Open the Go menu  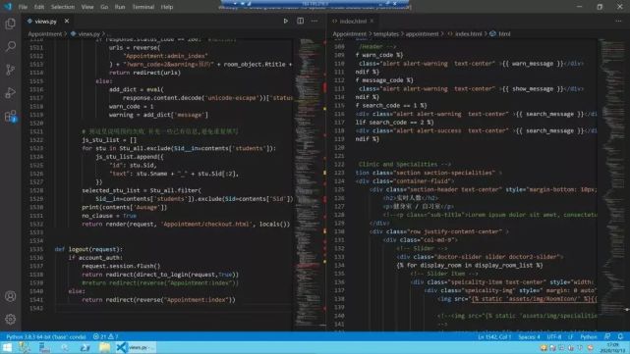pyautogui.click(x=104, y=7)
